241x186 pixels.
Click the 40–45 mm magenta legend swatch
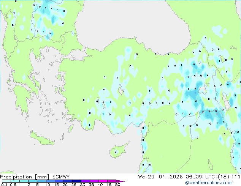pos(103,181)
